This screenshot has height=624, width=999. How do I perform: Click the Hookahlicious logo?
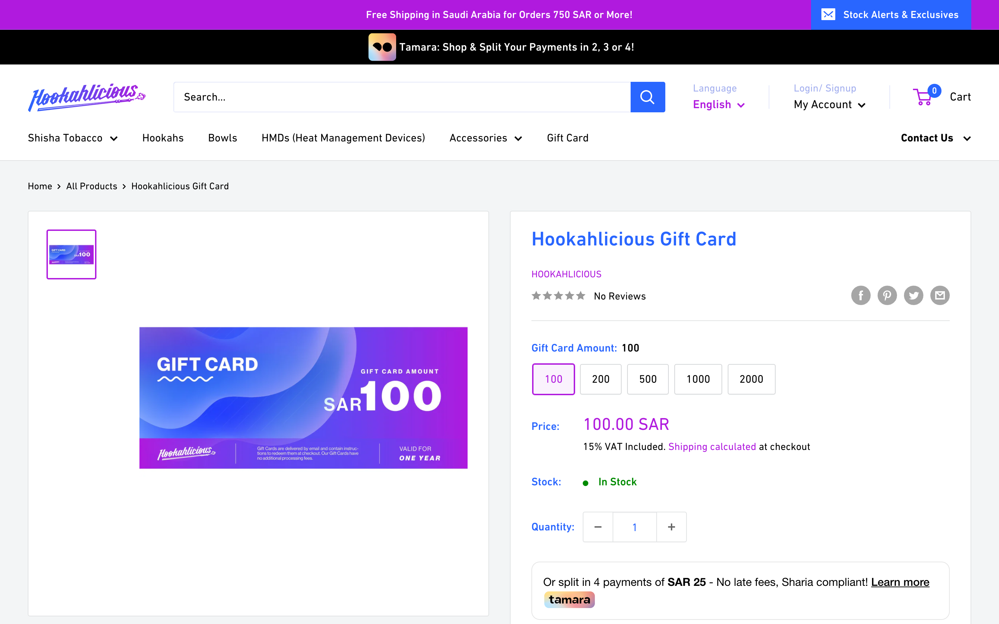(87, 97)
